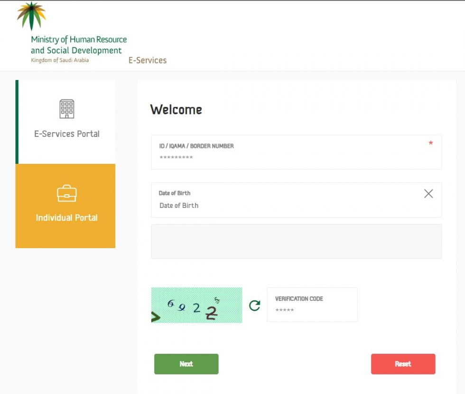Clear Date of Birth using the X icon
Viewport: 465px width, 394px height.
coord(428,194)
